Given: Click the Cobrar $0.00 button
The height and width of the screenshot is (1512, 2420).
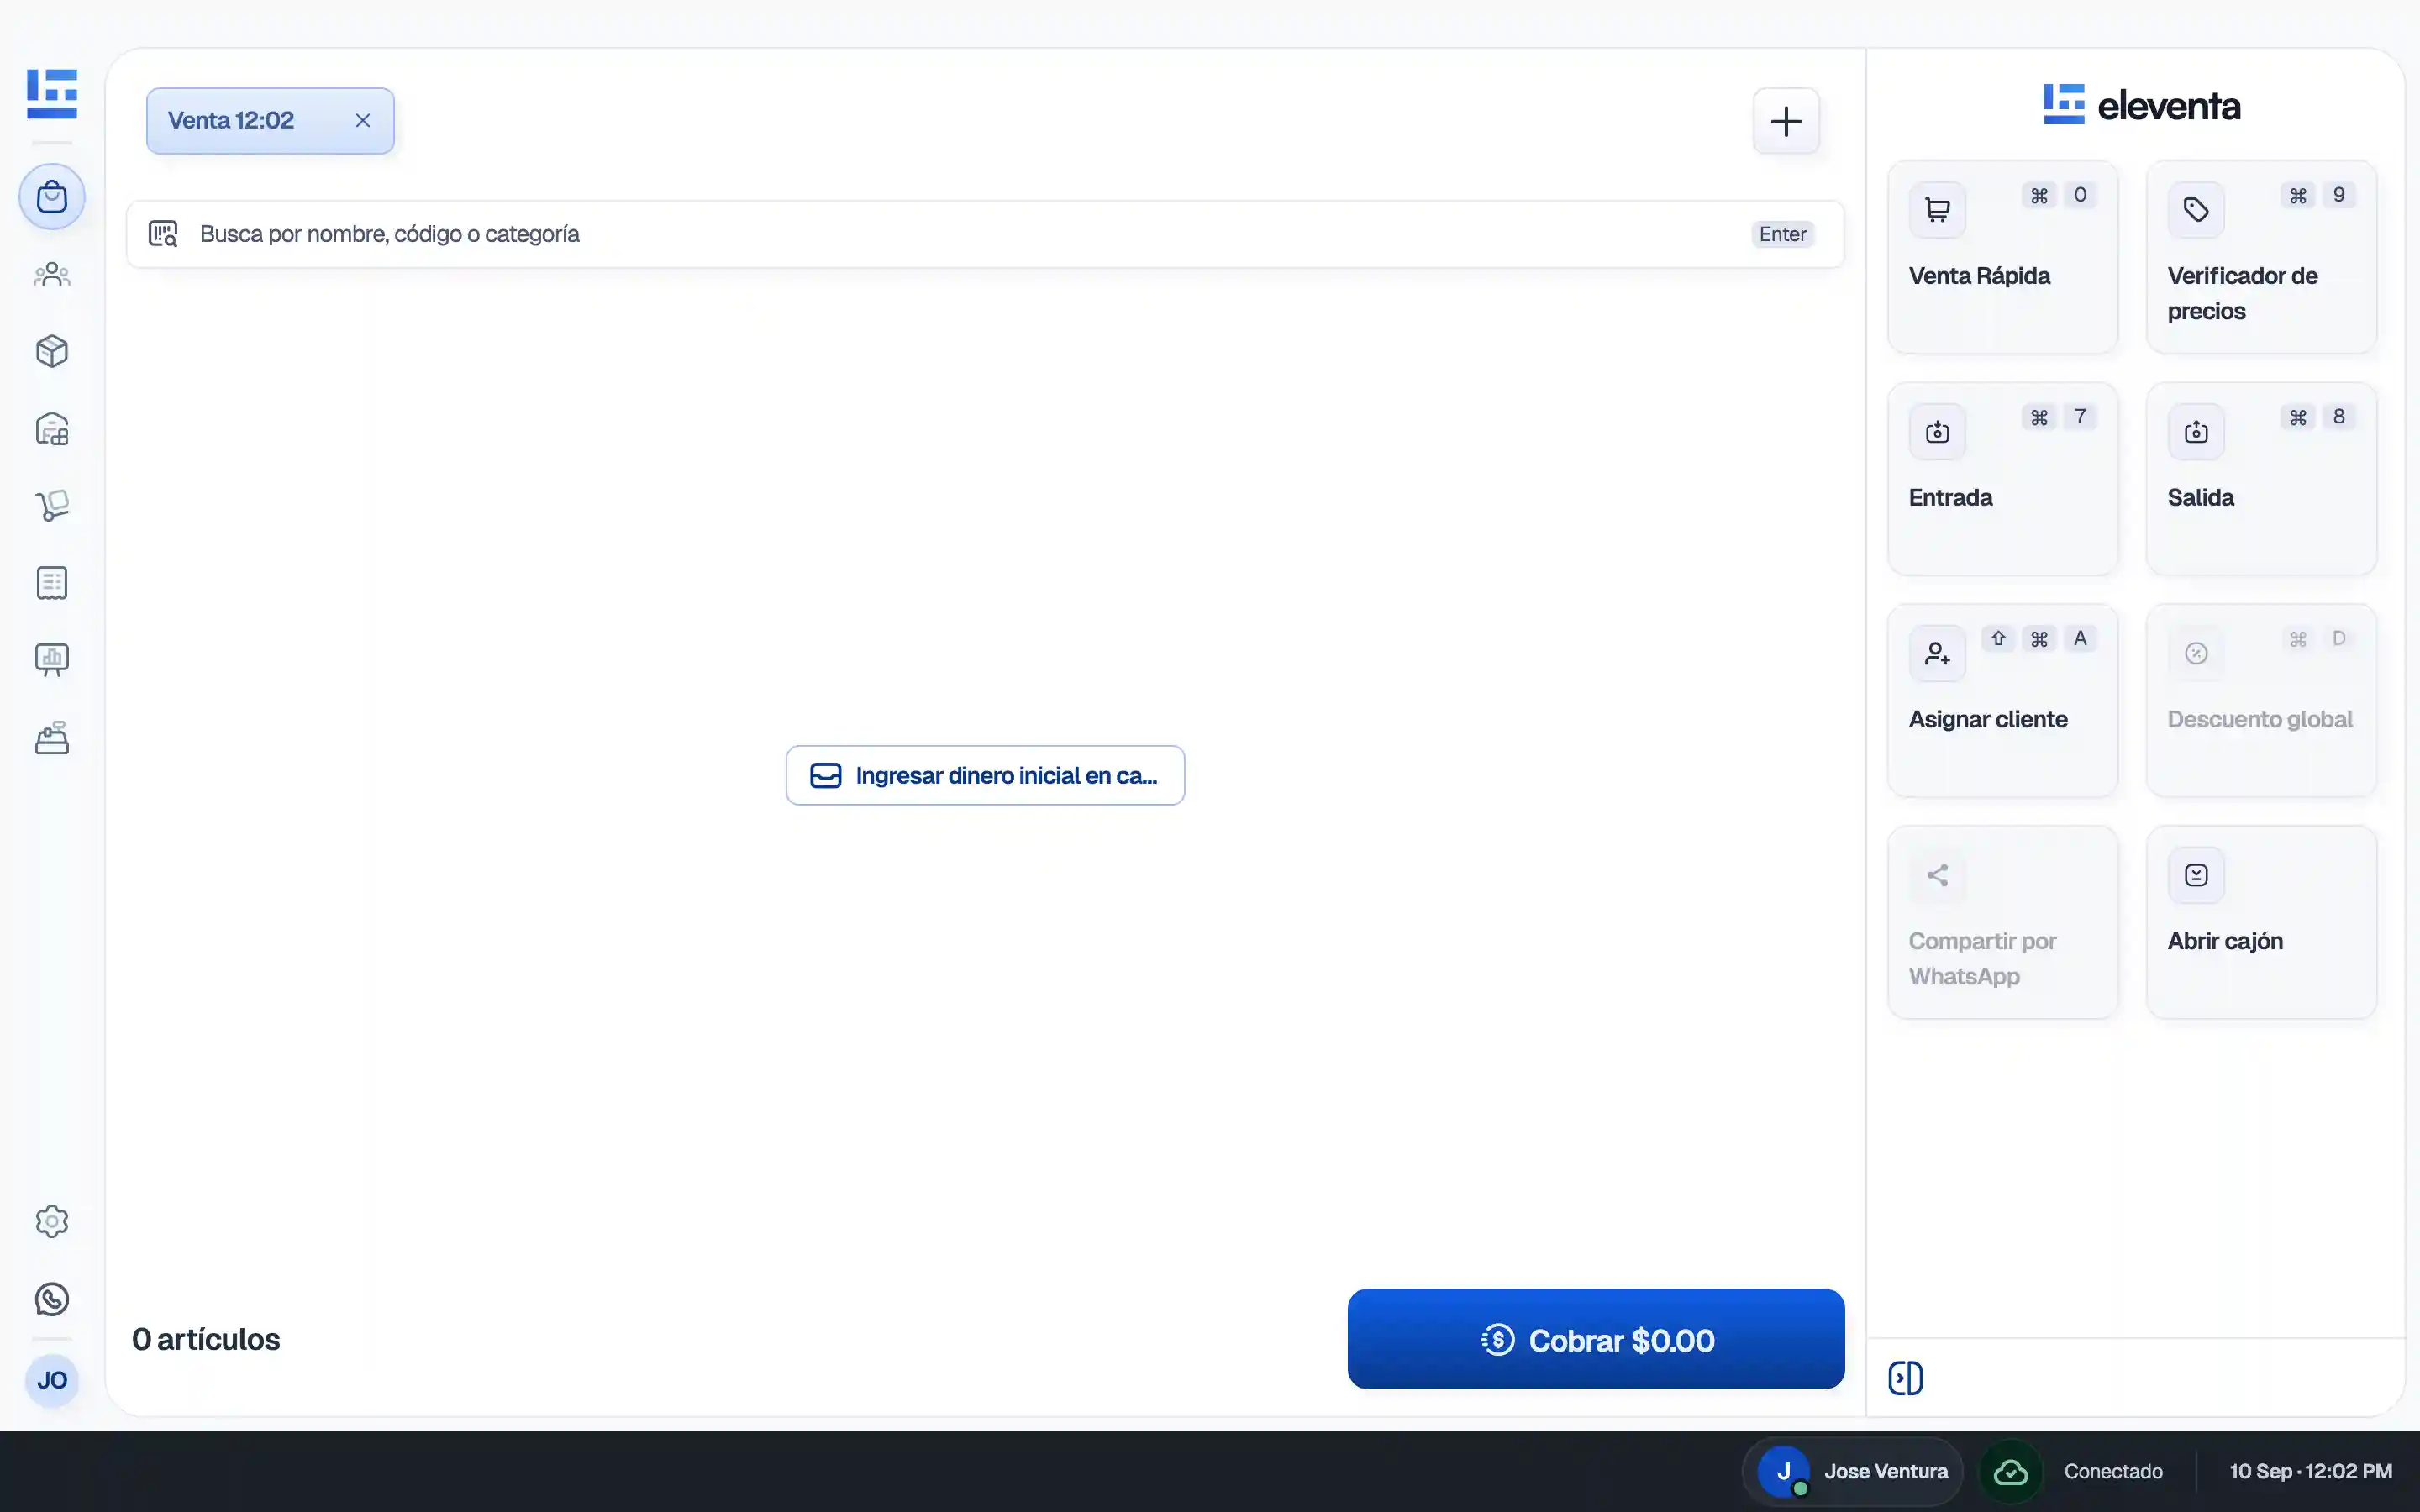Looking at the screenshot, I should pyautogui.click(x=1596, y=1339).
